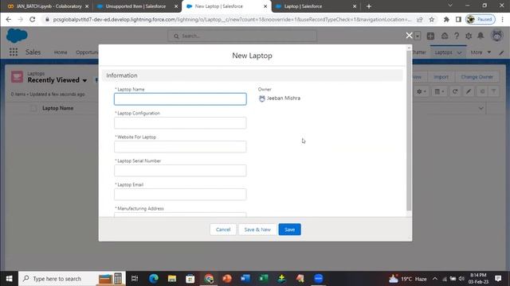Expand the Recently Viewed list view dropdown

(x=84, y=80)
